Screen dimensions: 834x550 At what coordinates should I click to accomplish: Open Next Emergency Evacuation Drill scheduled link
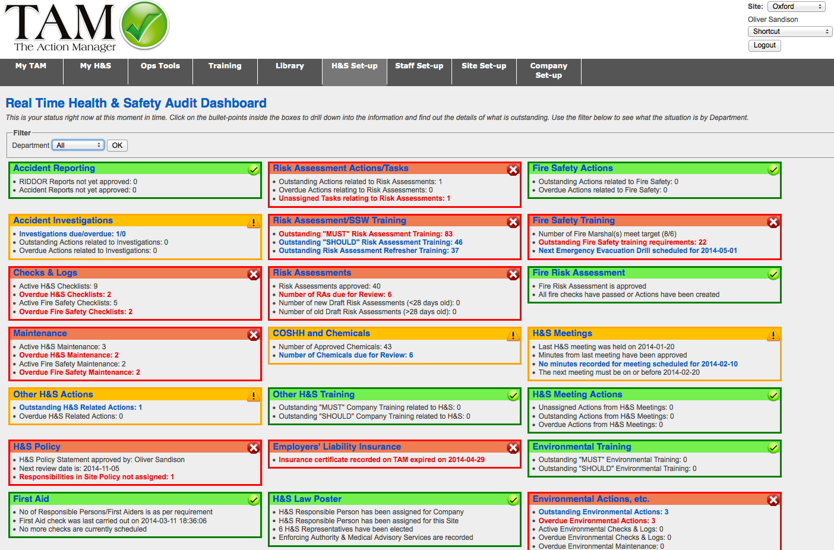pyautogui.click(x=638, y=251)
